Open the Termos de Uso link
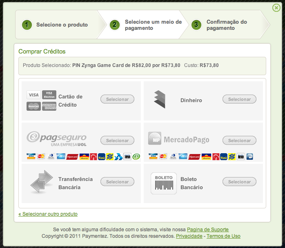The height and width of the screenshot is (248, 285). (x=223, y=236)
